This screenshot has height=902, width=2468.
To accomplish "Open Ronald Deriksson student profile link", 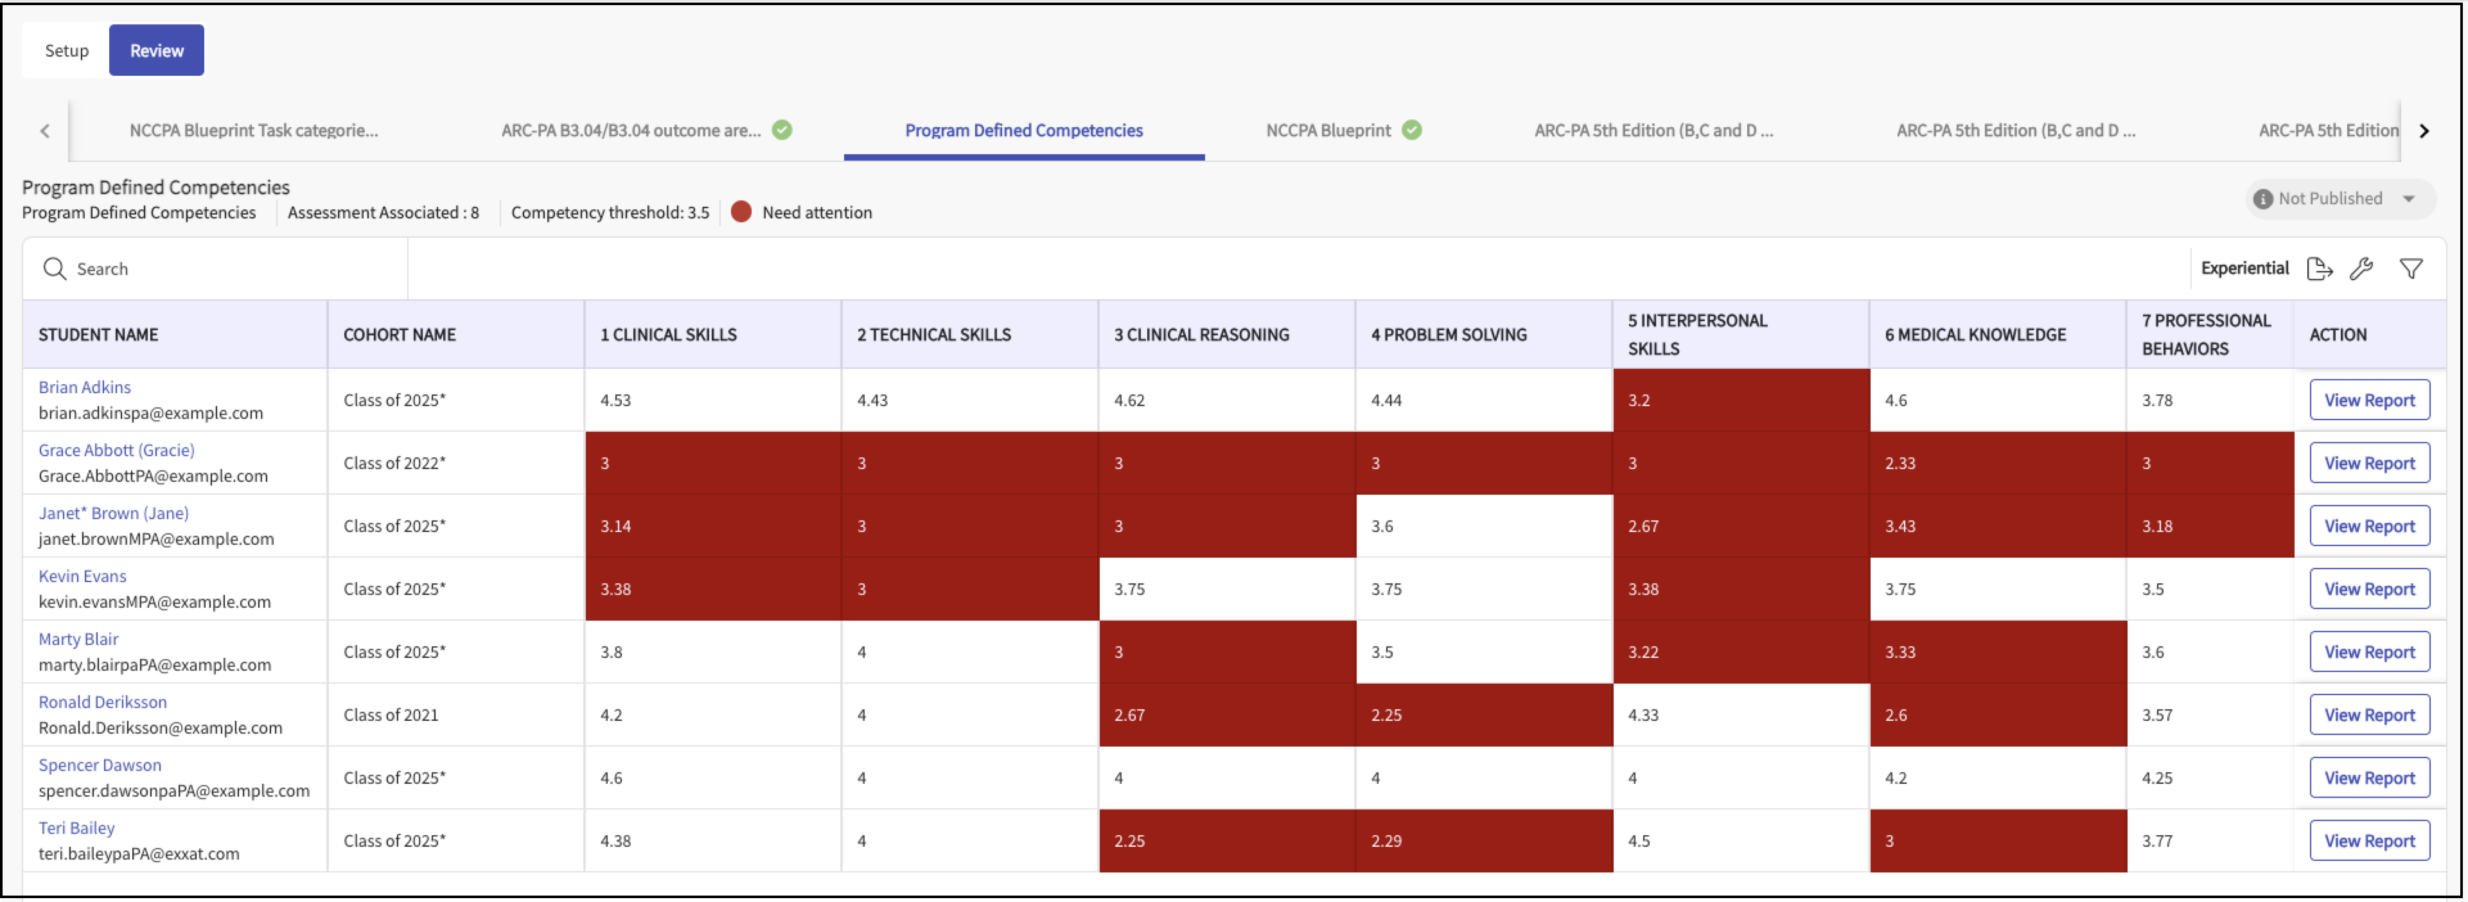I will [103, 703].
